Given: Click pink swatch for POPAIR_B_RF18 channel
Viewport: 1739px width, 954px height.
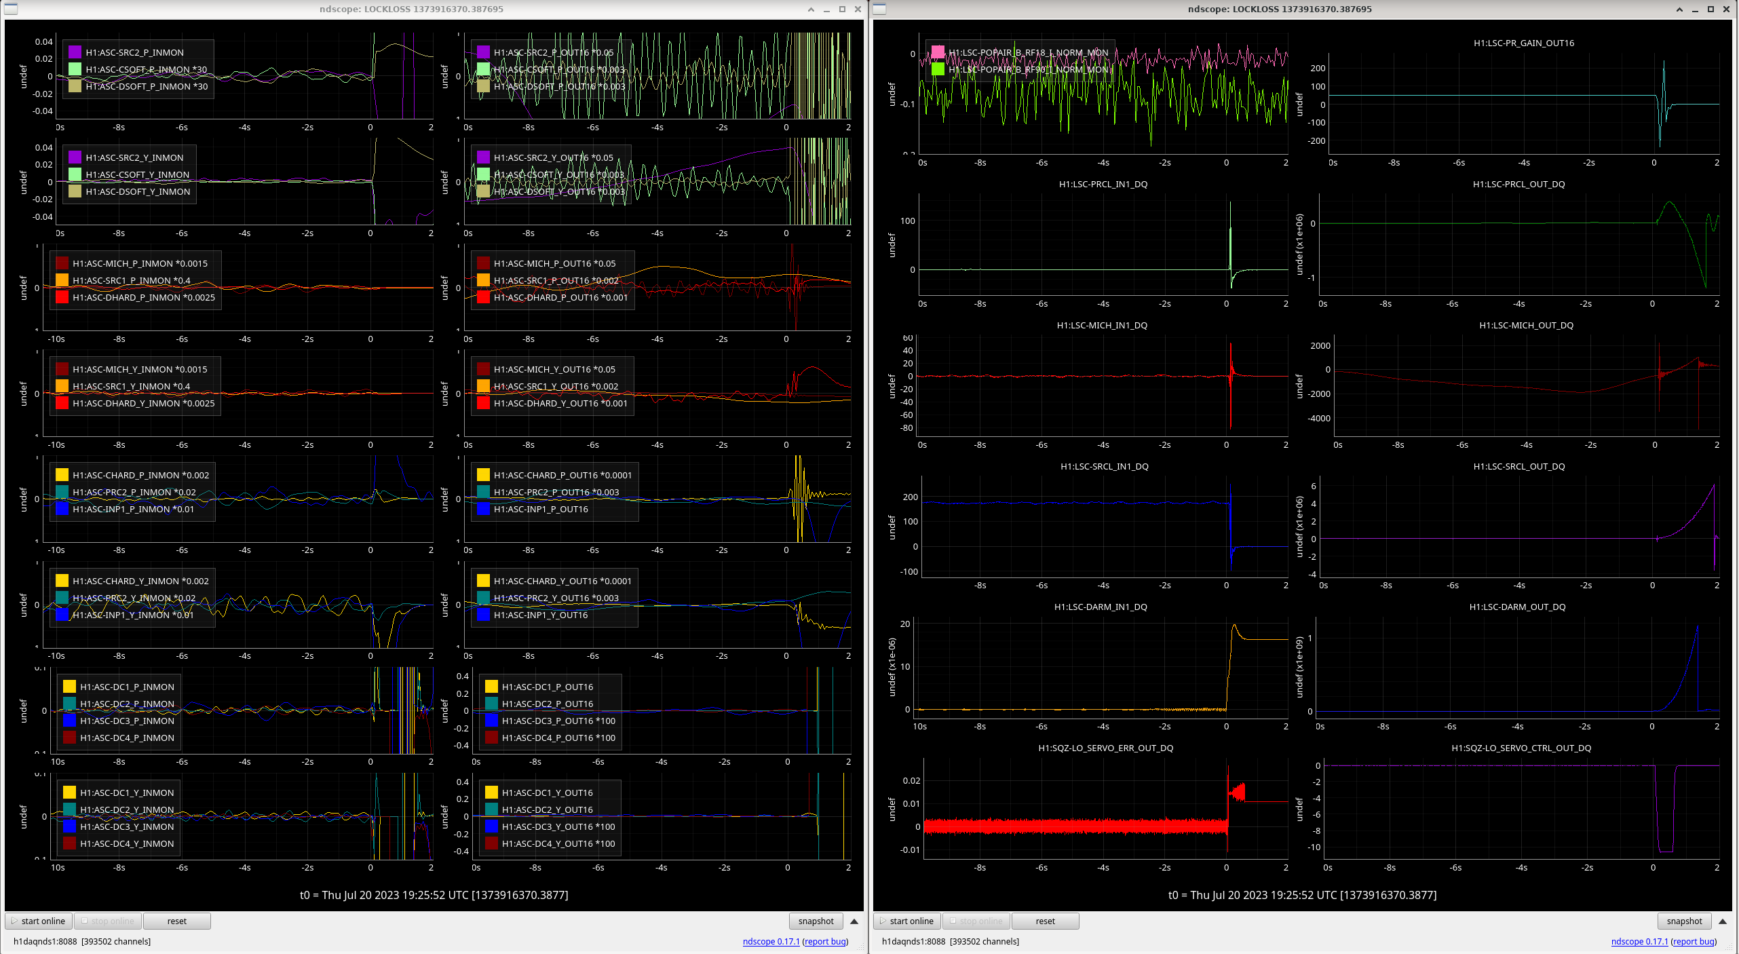Looking at the screenshot, I should pyautogui.click(x=938, y=52).
